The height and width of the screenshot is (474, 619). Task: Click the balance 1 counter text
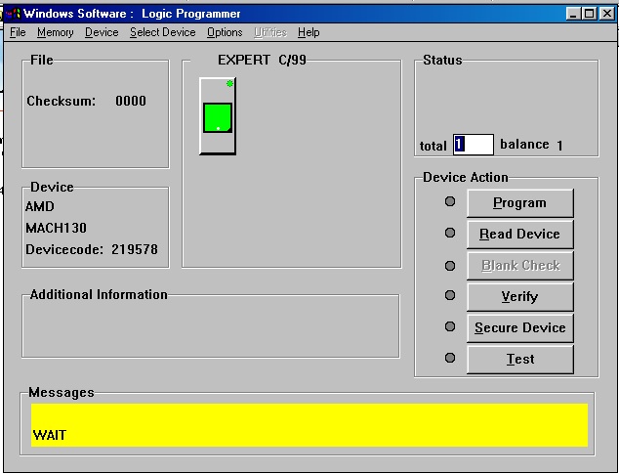pyautogui.click(x=531, y=145)
